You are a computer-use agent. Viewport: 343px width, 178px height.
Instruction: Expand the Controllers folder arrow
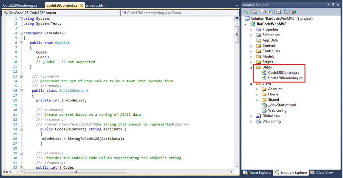251,51
